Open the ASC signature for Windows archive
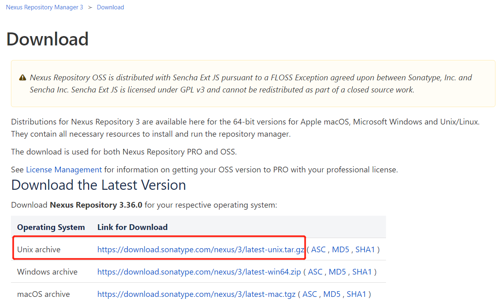Screen dimensions: 504x307 [315, 272]
